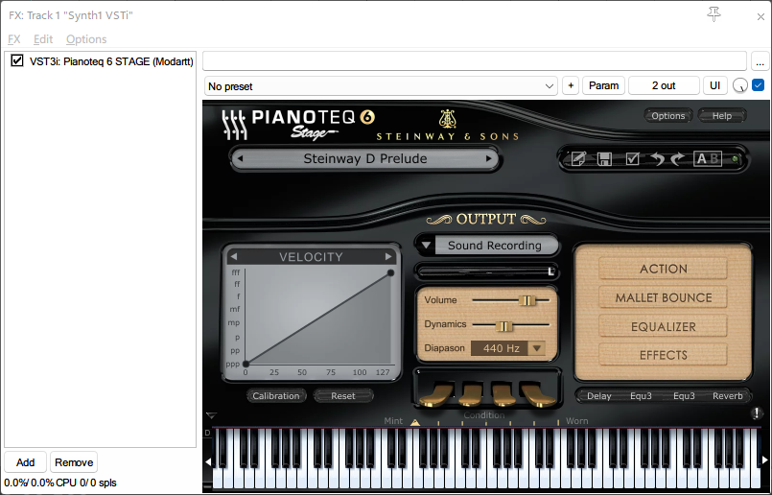Toggle the first Equ3 effect
The image size is (772, 495).
click(641, 396)
